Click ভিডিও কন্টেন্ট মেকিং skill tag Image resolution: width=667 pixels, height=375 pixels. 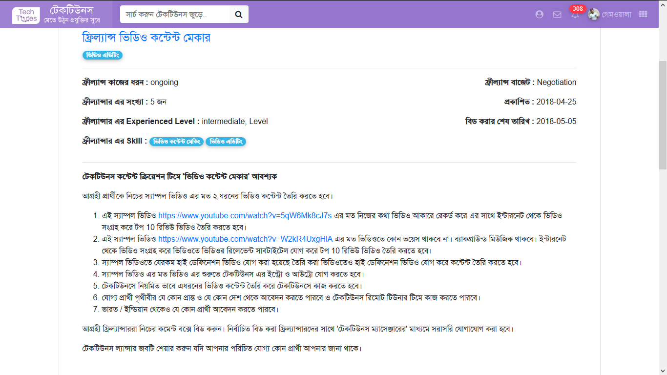pyautogui.click(x=176, y=142)
